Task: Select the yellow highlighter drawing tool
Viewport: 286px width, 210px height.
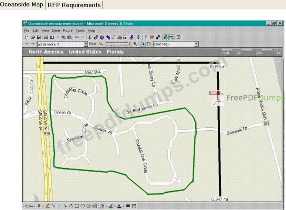Action: coord(48,206)
